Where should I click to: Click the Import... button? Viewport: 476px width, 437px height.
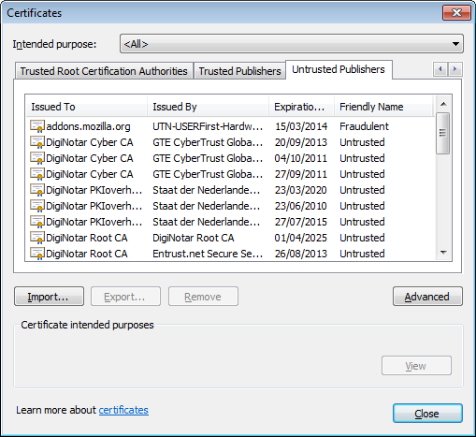pyautogui.click(x=49, y=297)
